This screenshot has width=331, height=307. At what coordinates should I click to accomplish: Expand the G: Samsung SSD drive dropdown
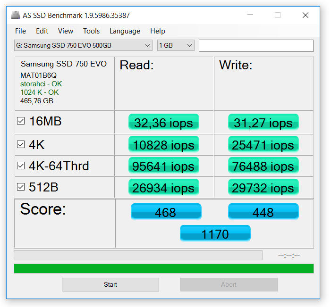click(83, 45)
